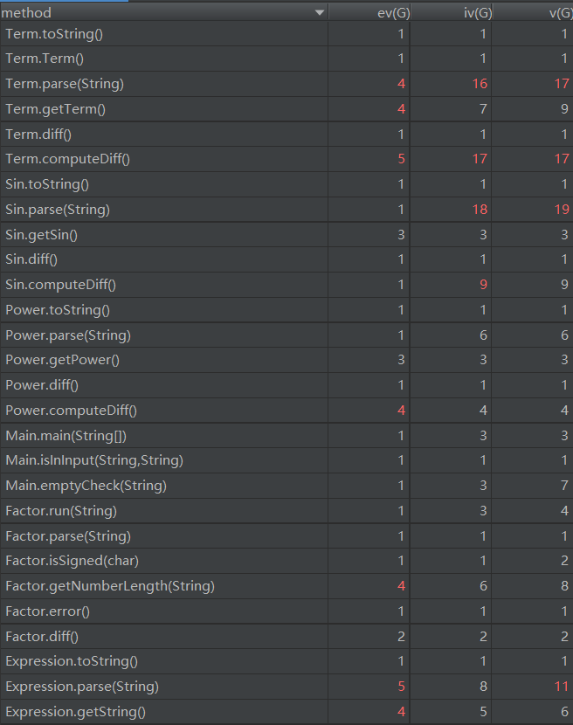This screenshot has width=573, height=725.
Task: Click the Factor.getNumberLength(String) method name
Action: pos(109,586)
